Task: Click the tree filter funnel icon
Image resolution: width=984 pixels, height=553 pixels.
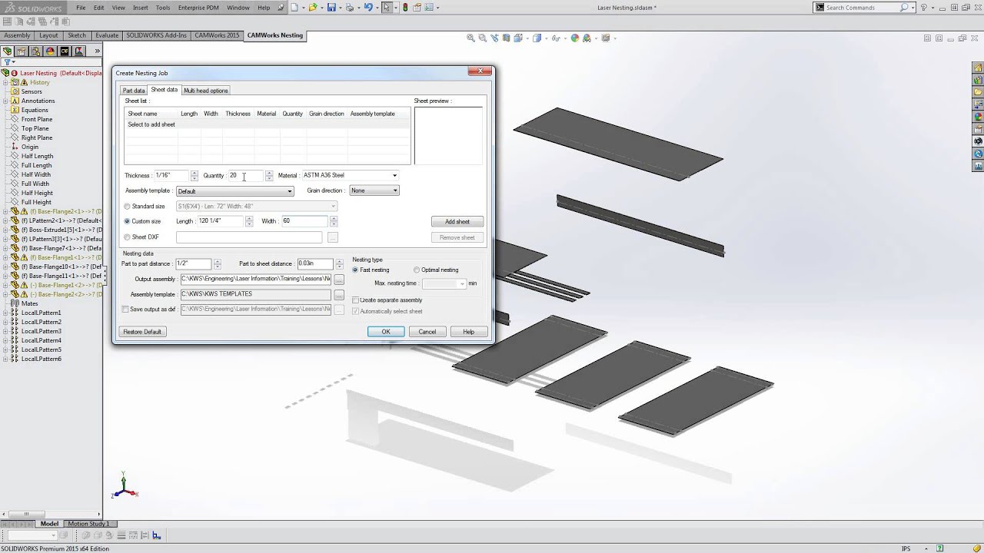Action: tap(8, 62)
